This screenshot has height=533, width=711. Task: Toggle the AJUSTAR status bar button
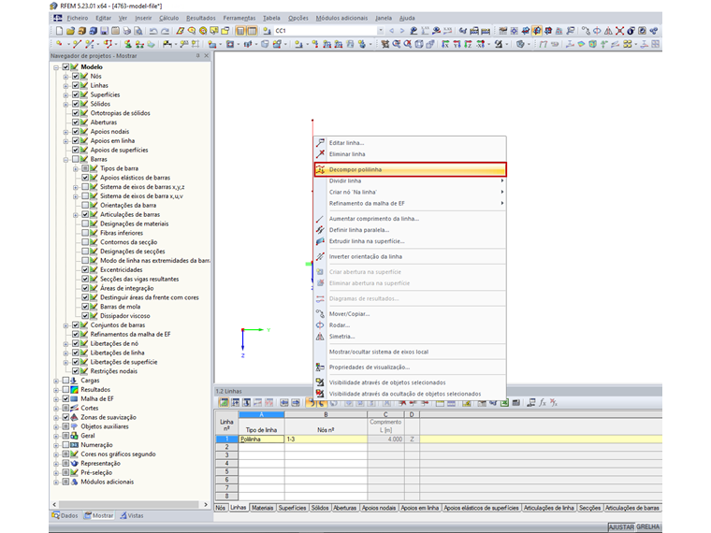pyautogui.click(x=621, y=527)
